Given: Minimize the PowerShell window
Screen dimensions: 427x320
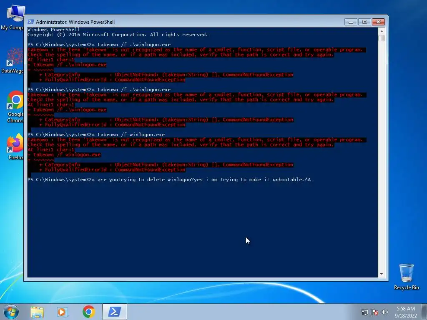Looking at the screenshot, I should click(351, 22).
